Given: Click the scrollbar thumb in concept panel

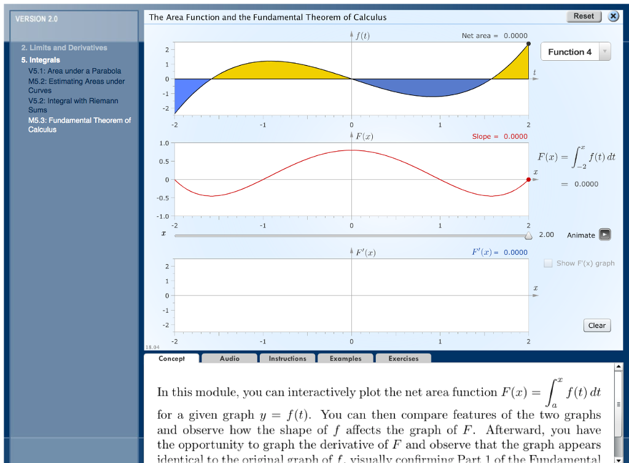Looking at the screenshot, I should pyautogui.click(x=618, y=405).
